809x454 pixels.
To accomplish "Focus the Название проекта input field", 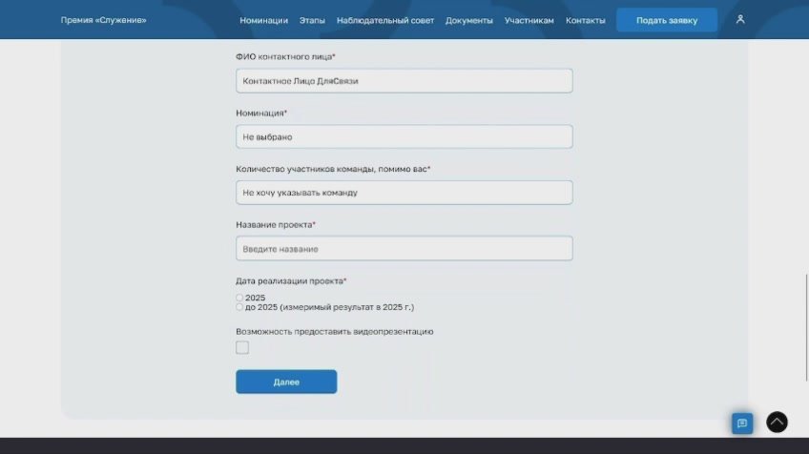I will (404, 249).
